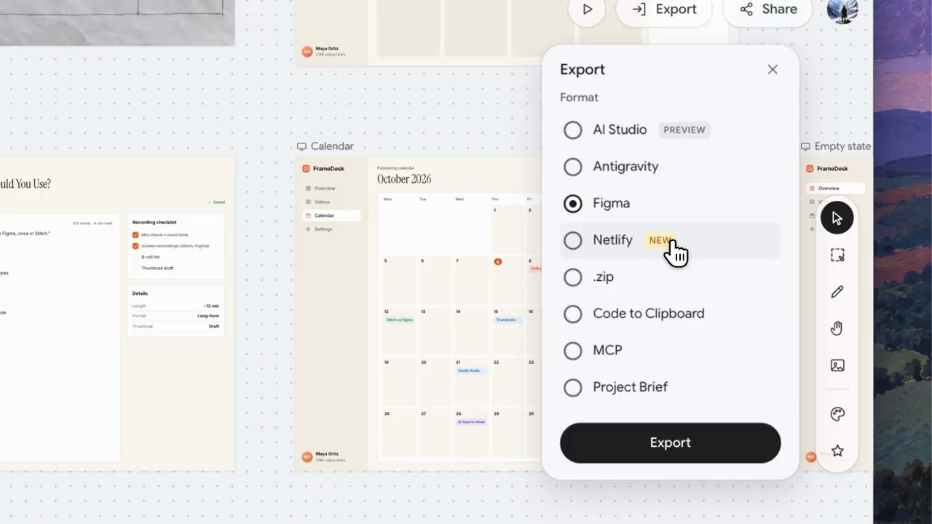Click the star icon in tool rail
Screen dimensions: 932x524
(837, 451)
